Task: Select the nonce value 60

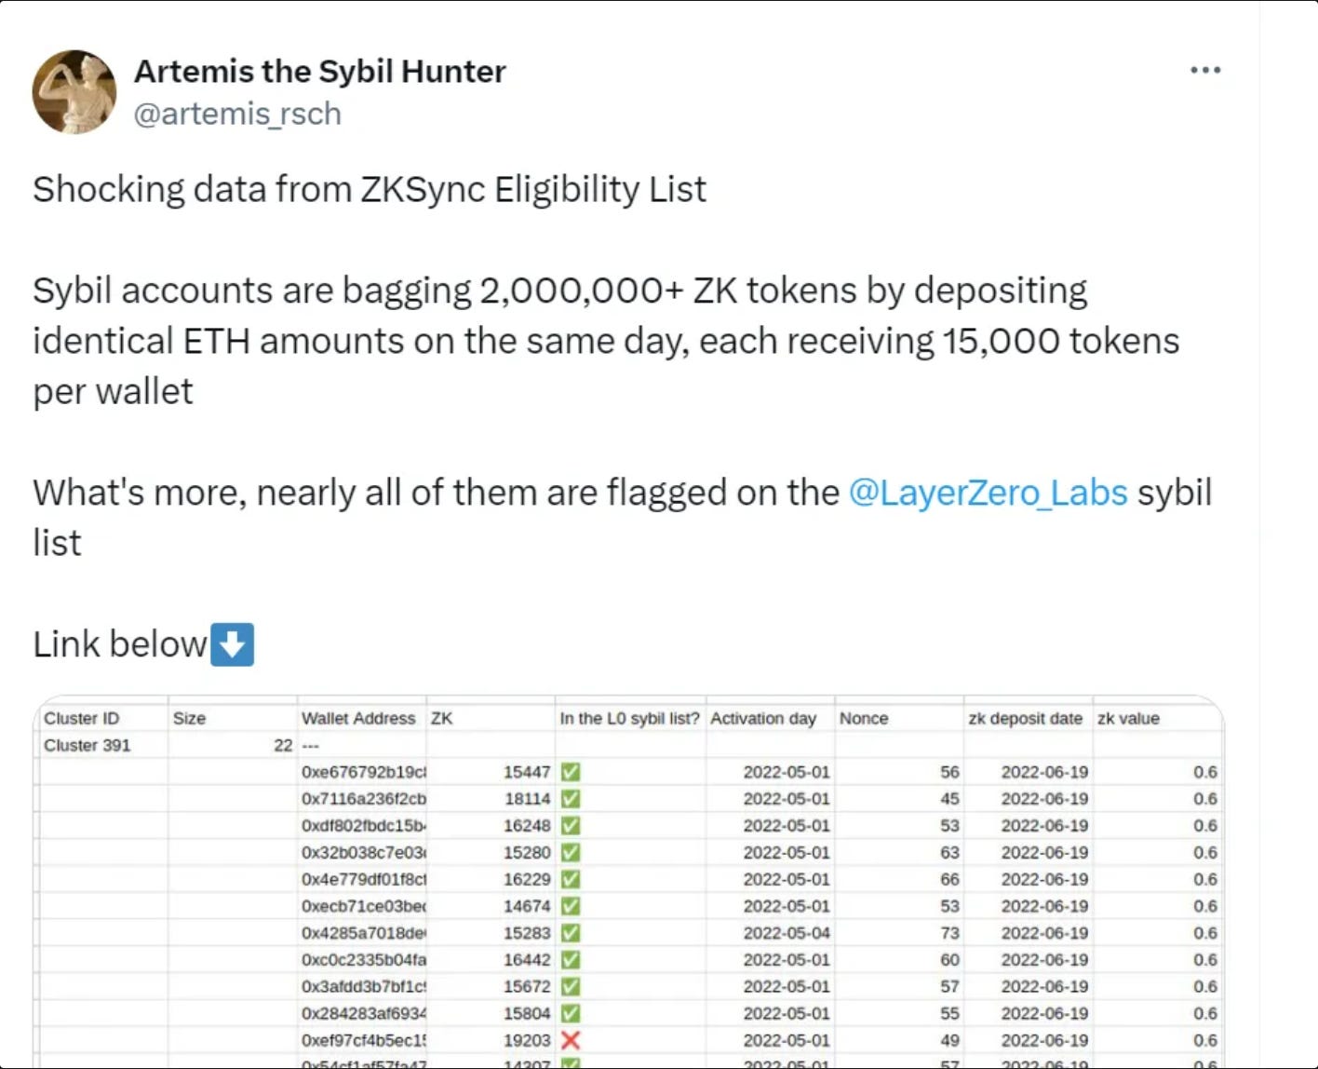Action: (949, 960)
